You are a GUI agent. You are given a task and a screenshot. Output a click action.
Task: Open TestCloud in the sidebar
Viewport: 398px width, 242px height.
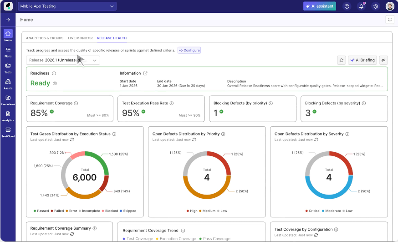(8, 132)
